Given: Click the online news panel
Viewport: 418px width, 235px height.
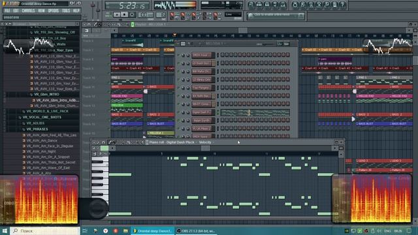Looking at the screenshot, I should tap(276, 16).
